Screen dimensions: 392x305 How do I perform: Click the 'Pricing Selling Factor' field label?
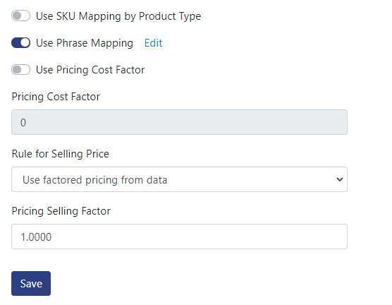pyautogui.click(x=61, y=211)
